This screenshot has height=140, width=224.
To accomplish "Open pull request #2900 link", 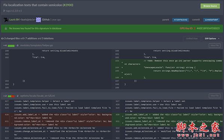I will pos(68,5).
